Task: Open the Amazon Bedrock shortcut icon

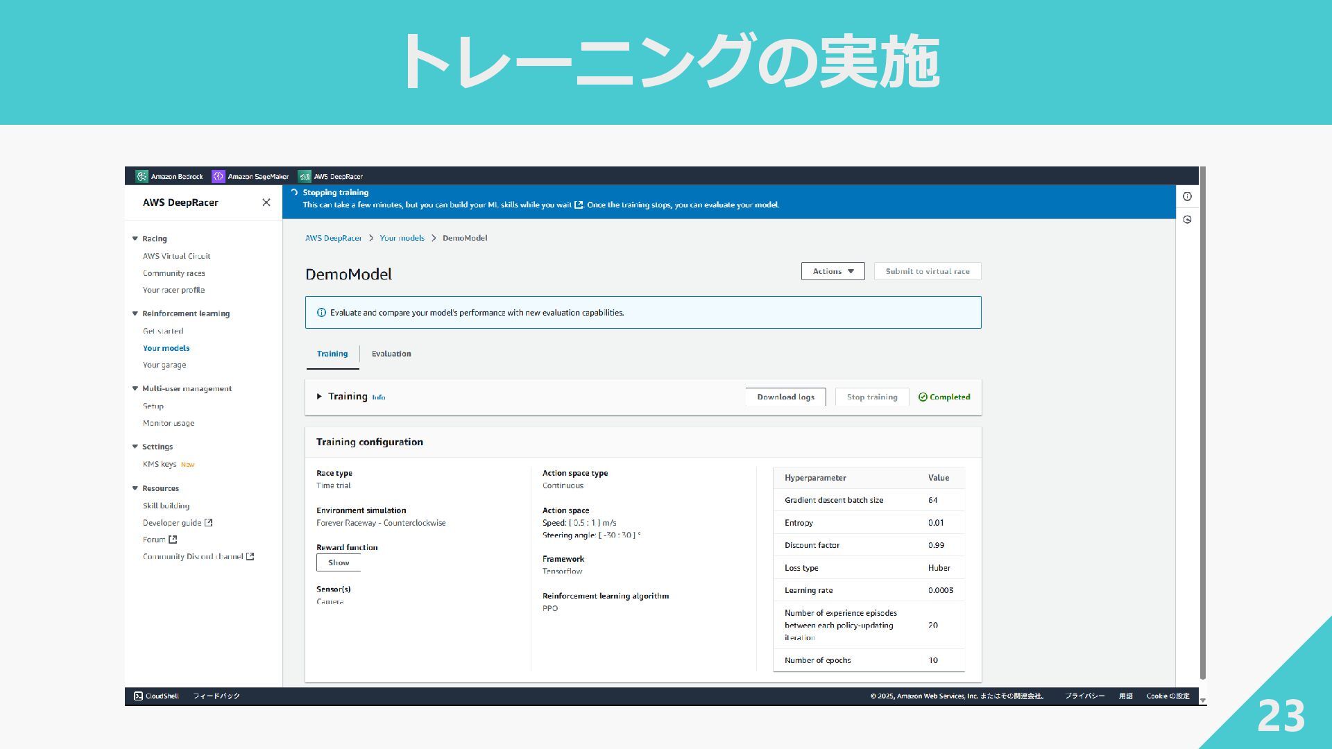Action: click(142, 176)
